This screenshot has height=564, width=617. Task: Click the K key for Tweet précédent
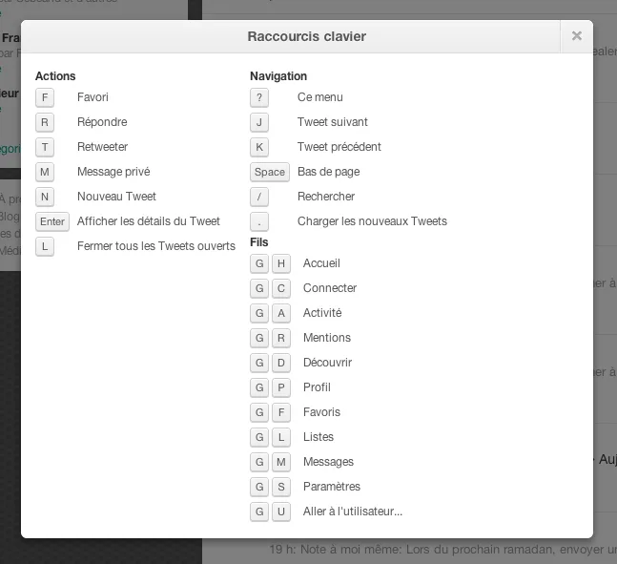pyautogui.click(x=259, y=147)
